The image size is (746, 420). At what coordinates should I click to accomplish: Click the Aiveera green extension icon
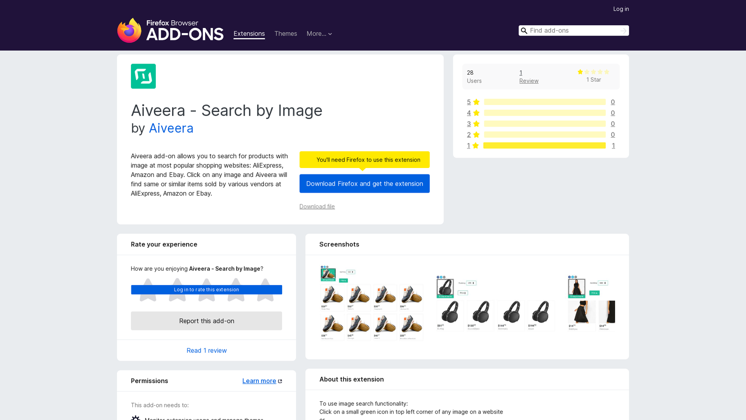tap(143, 76)
